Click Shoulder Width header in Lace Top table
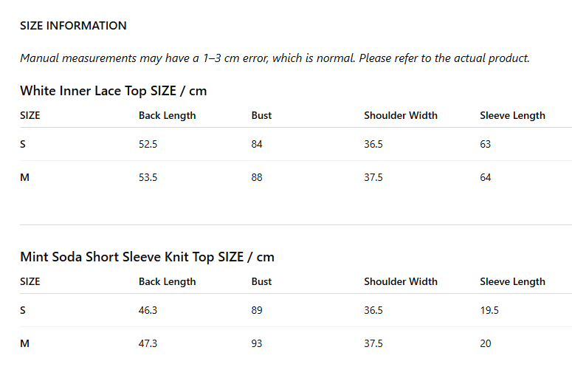The width and height of the screenshot is (572, 381). point(401,115)
